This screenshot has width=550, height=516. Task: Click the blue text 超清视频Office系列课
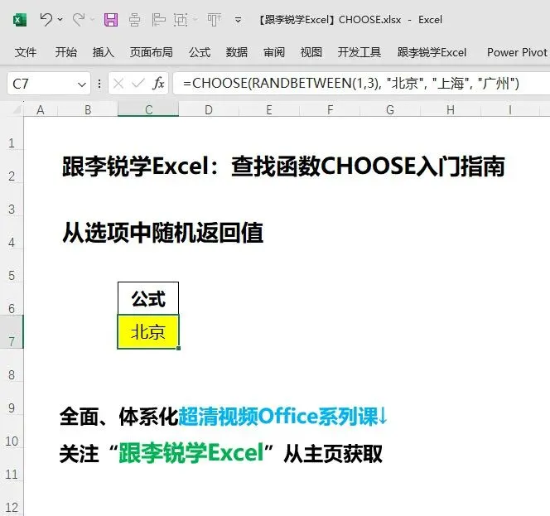tap(278, 417)
